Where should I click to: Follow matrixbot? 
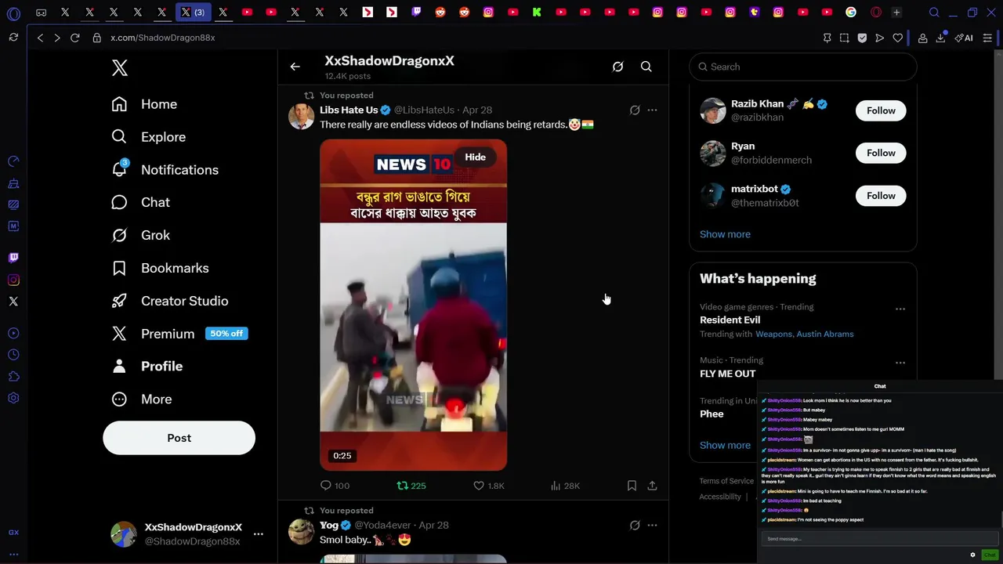pyautogui.click(x=881, y=196)
